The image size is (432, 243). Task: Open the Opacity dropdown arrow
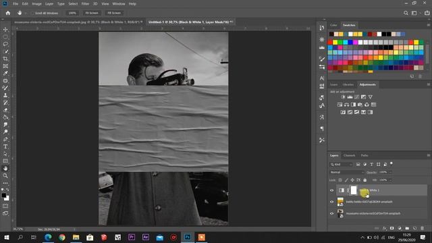click(390, 172)
